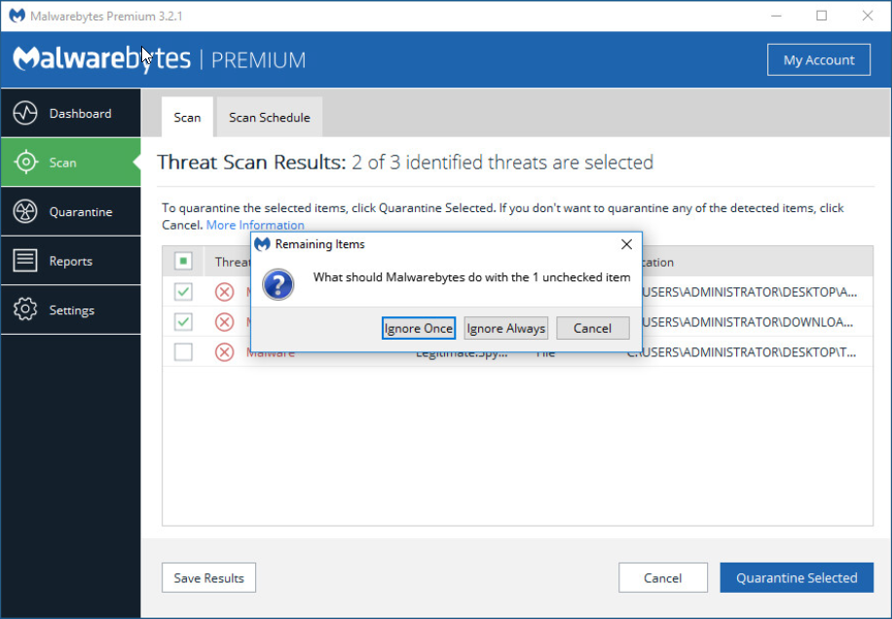Maximize the Malwarebytes window

822,16
